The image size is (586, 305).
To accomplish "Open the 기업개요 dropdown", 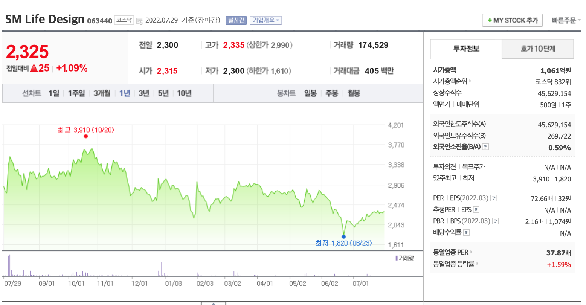I will [266, 20].
